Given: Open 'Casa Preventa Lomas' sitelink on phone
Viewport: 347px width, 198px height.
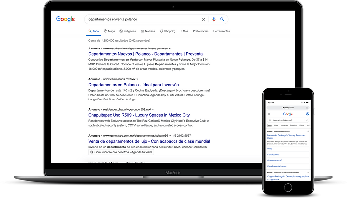Looking at the screenshot, I should point(277,166).
